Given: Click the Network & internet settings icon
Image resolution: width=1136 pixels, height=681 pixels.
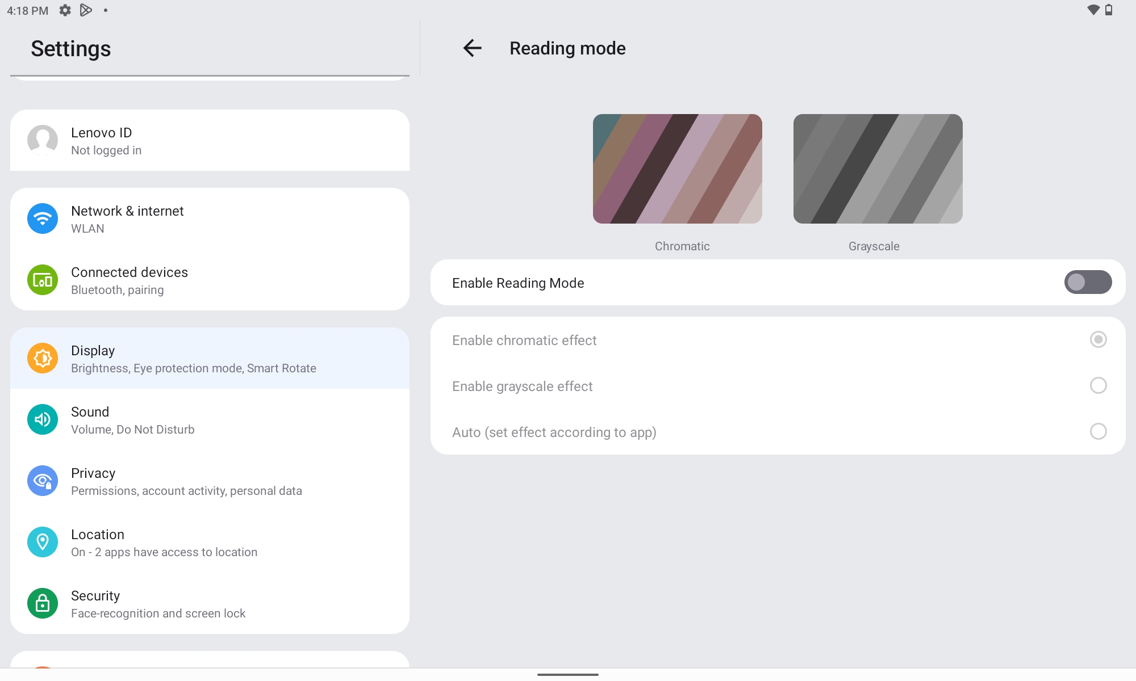Looking at the screenshot, I should [x=41, y=219].
